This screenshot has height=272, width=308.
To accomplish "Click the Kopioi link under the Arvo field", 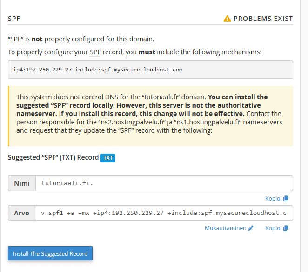I will pyautogui.click(x=274, y=228).
